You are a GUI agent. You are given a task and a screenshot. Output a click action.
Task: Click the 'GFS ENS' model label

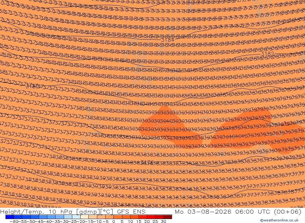(131, 211)
